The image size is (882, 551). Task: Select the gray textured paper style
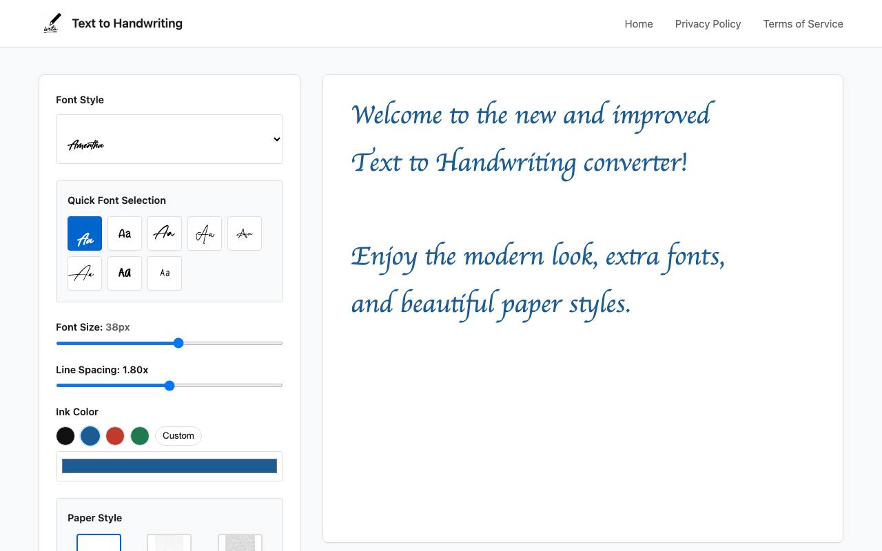coord(240,542)
